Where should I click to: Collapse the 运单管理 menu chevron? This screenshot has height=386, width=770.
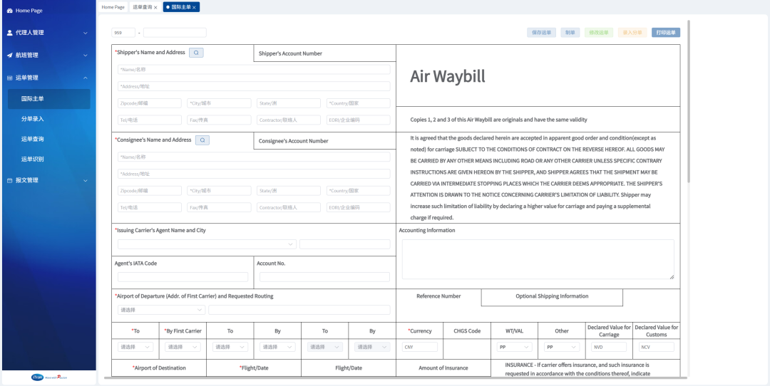pos(85,78)
